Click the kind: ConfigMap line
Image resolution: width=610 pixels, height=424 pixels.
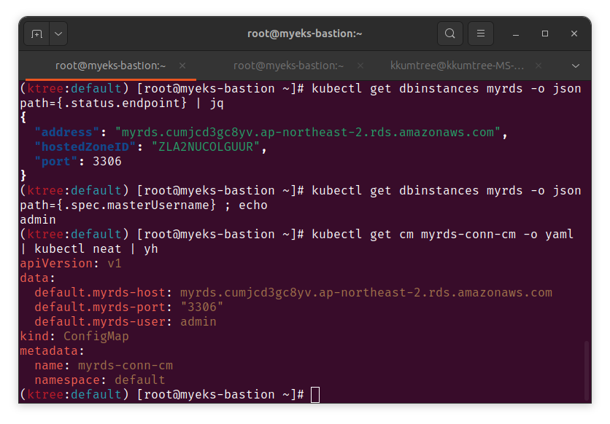pos(74,337)
